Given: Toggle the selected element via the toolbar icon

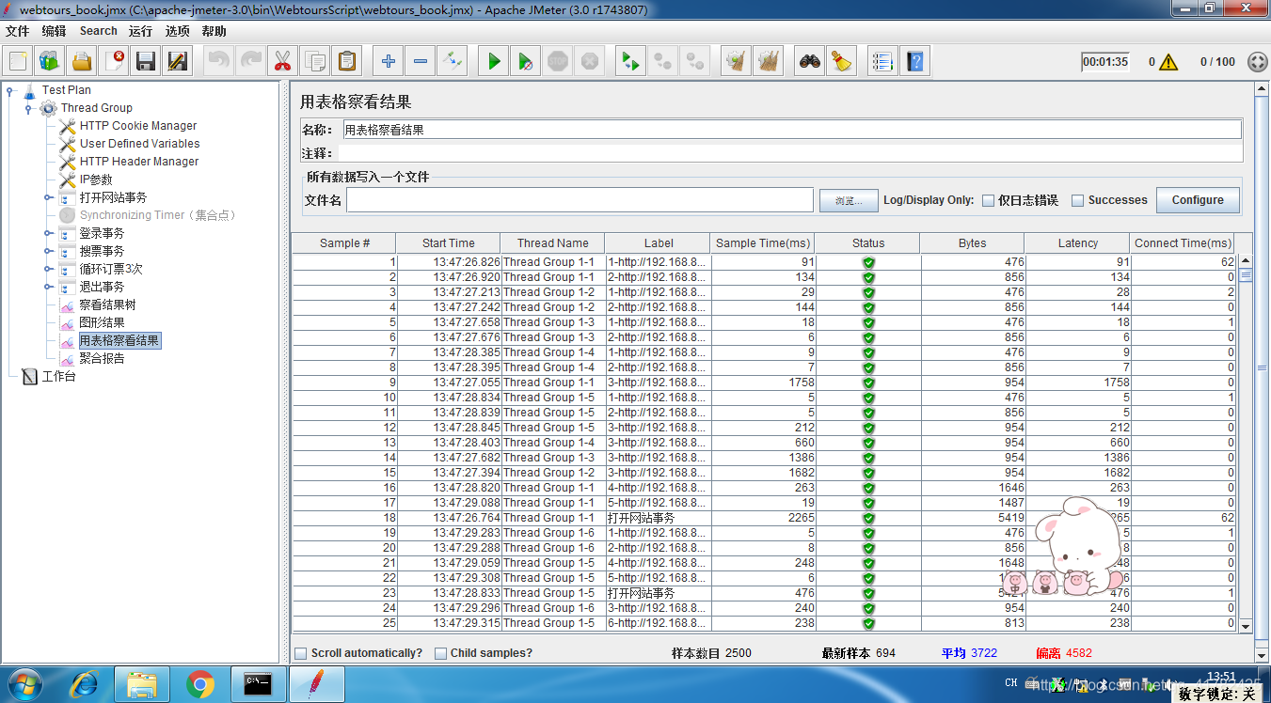Looking at the screenshot, I should pos(453,62).
